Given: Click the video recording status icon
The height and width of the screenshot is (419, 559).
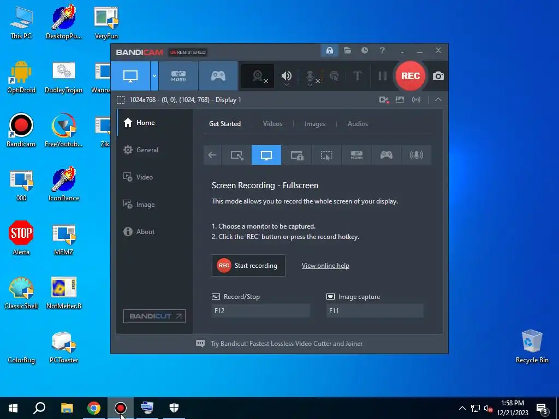Looking at the screenshot, I should [x=384, y=100].
